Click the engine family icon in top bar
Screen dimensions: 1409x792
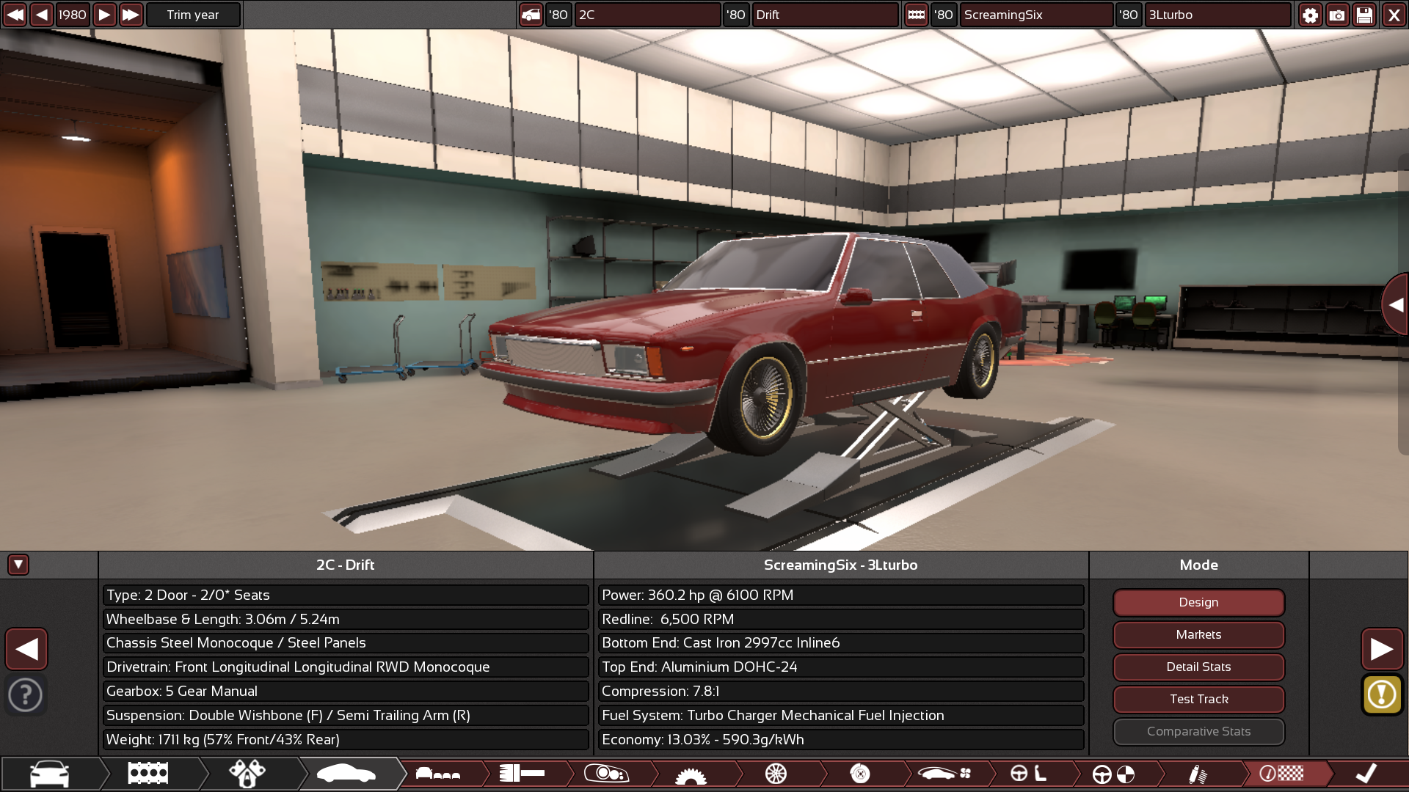point(916,15)
